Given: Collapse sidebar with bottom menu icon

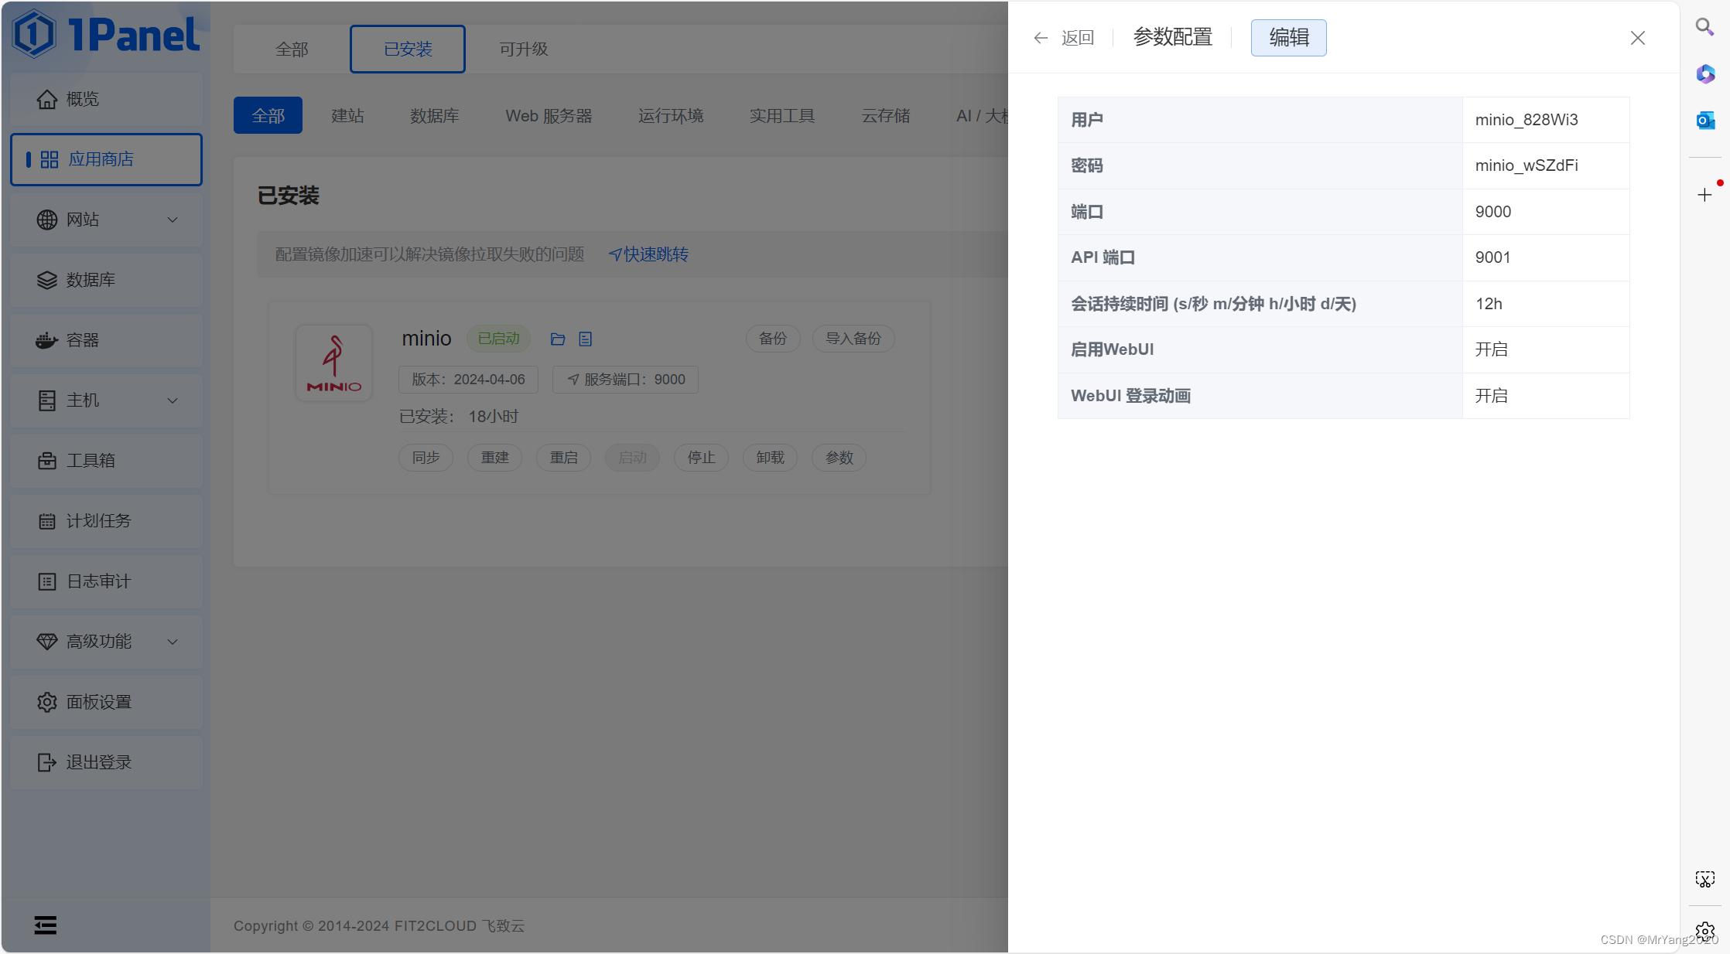Looking at the screenshot, I should pyautogui.click(x=45, y=925).
